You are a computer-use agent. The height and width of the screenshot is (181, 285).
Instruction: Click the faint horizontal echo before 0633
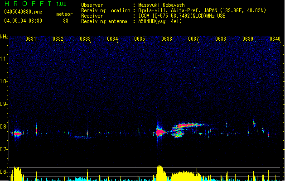(82, 138)
